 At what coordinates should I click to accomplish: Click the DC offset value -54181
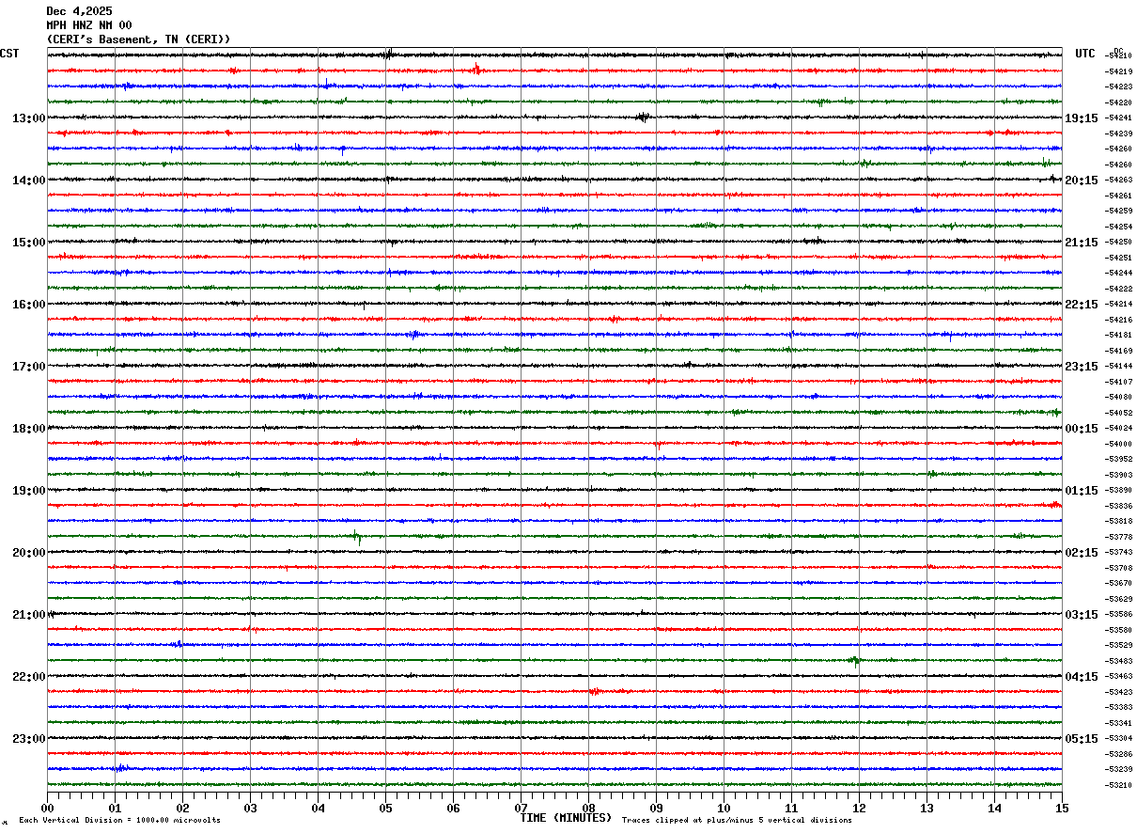1119,336
